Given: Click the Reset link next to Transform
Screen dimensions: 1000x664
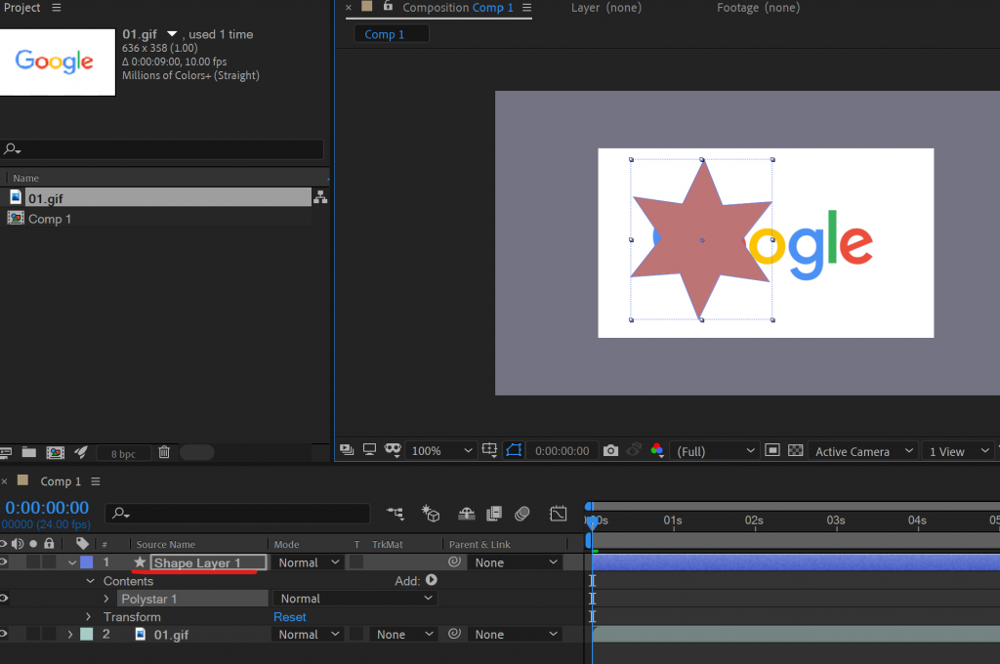Looking at the screenshot, I should click(289, 617).
